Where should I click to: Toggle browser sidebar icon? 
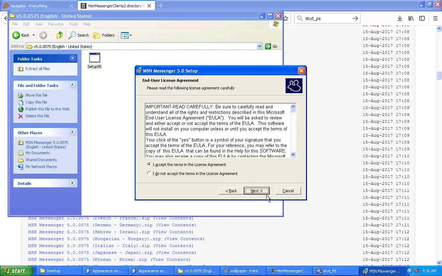click(422, 18)
